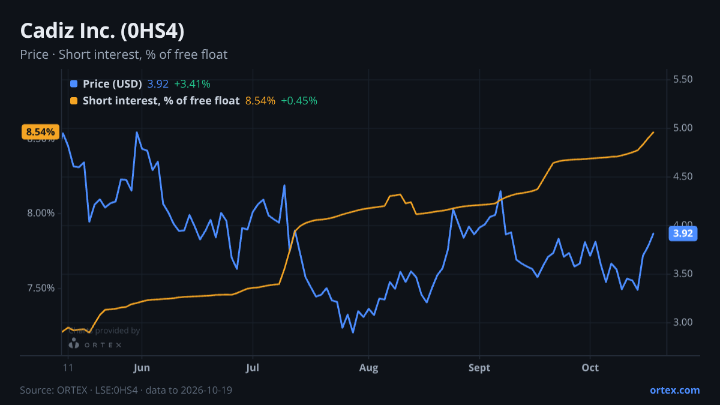Click the 3.50 right-axis label

tap(683, 274)
